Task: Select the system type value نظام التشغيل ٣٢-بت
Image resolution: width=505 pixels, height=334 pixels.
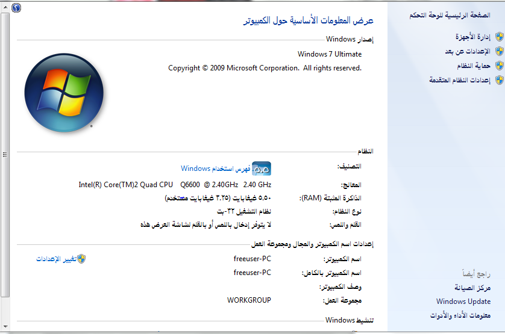Action: pos(244,211)
